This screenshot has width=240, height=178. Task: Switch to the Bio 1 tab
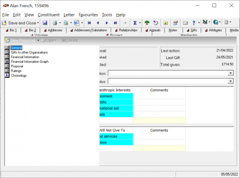coord(12,30)
